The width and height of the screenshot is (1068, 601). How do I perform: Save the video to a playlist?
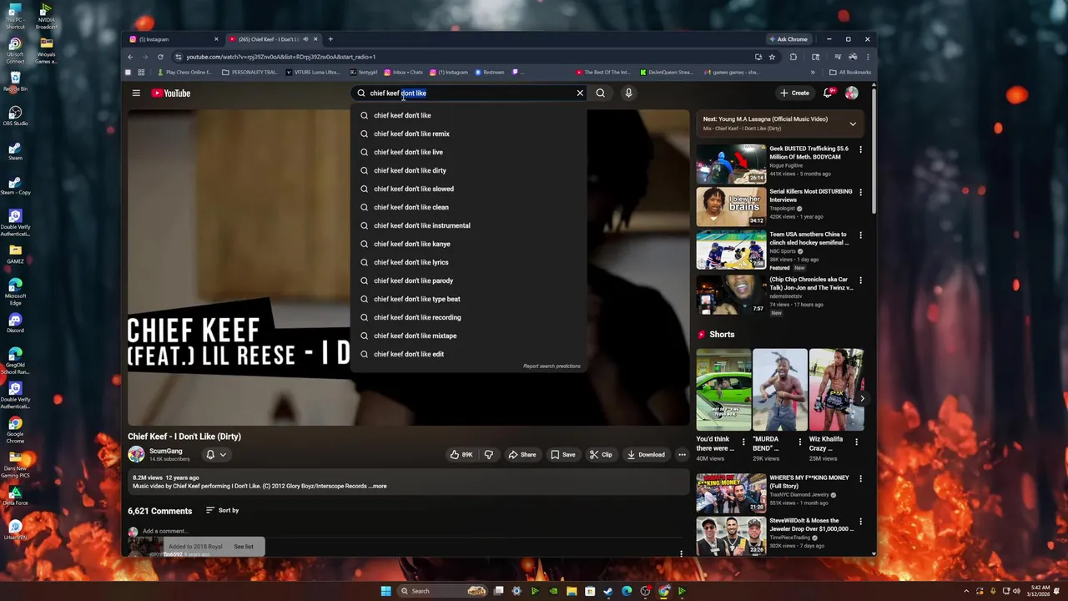click(x=562, y=454)
